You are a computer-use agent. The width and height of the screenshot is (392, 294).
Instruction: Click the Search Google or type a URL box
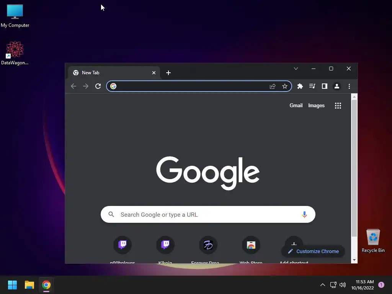(x=208, y=214)
